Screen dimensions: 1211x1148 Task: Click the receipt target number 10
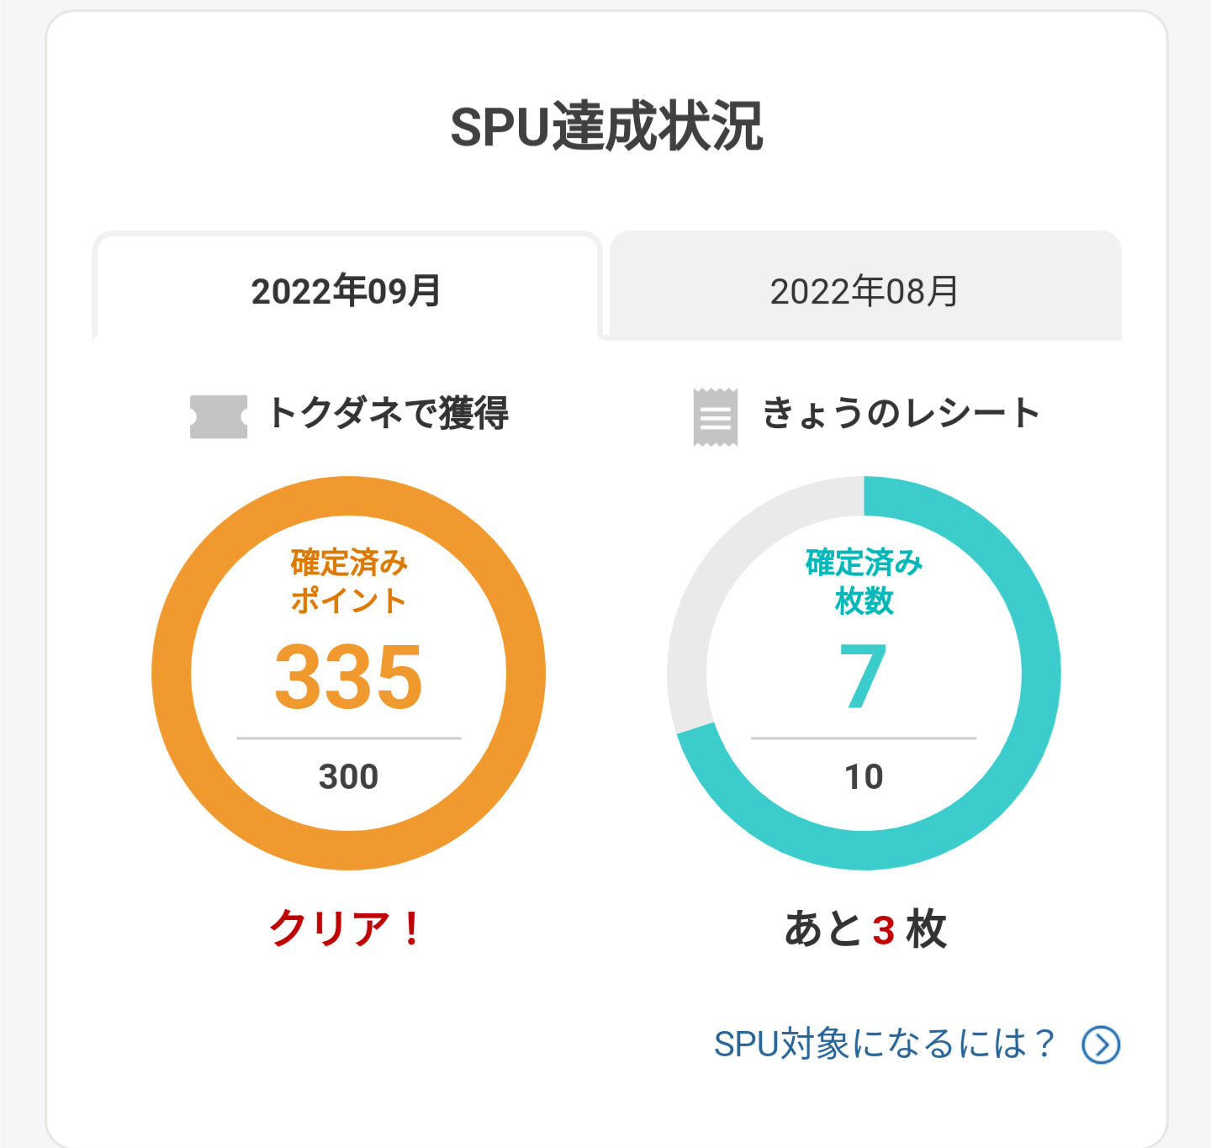864,776
